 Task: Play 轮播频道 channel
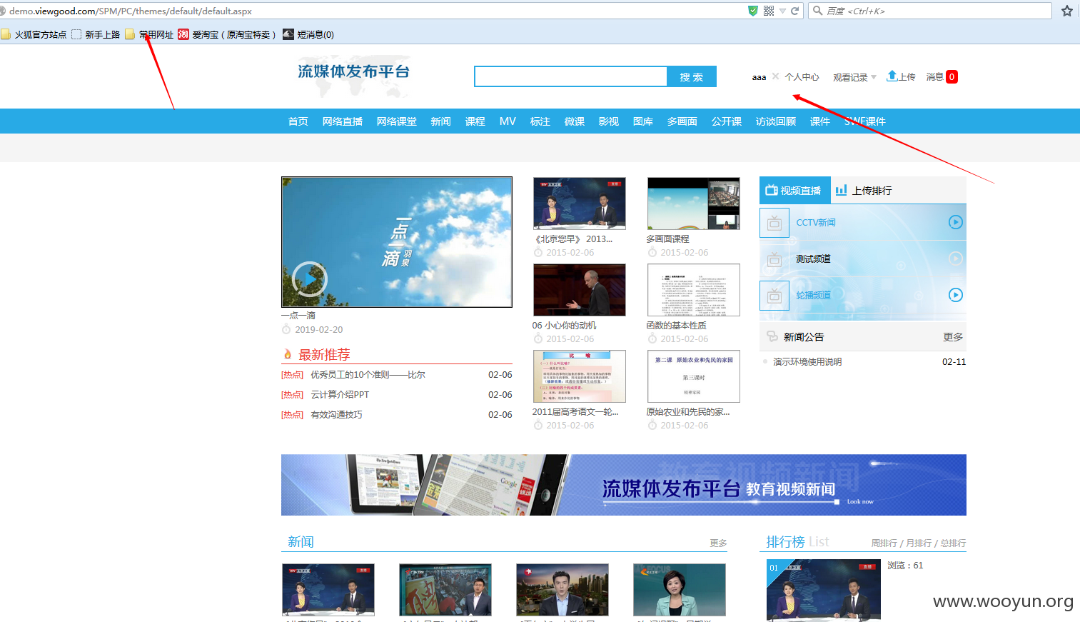click(x=956, y=295)
